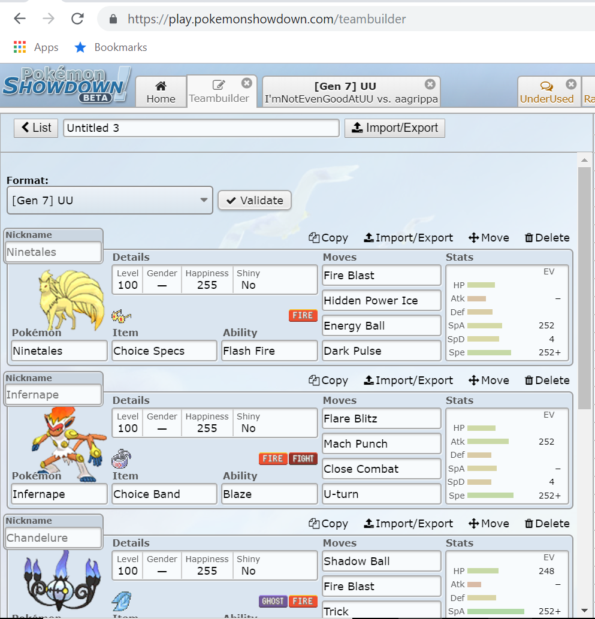
Task: Edit the Mach Punch move
Action: click(x=382, y=443)
